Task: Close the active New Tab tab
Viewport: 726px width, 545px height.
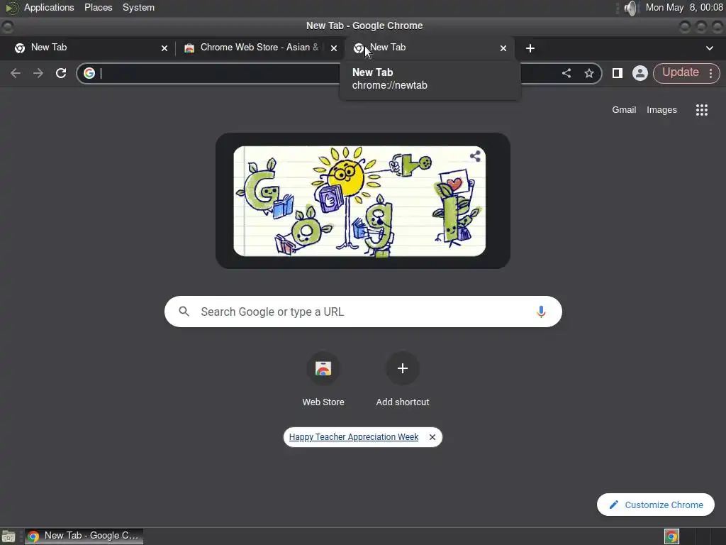Action: (503, 48)
